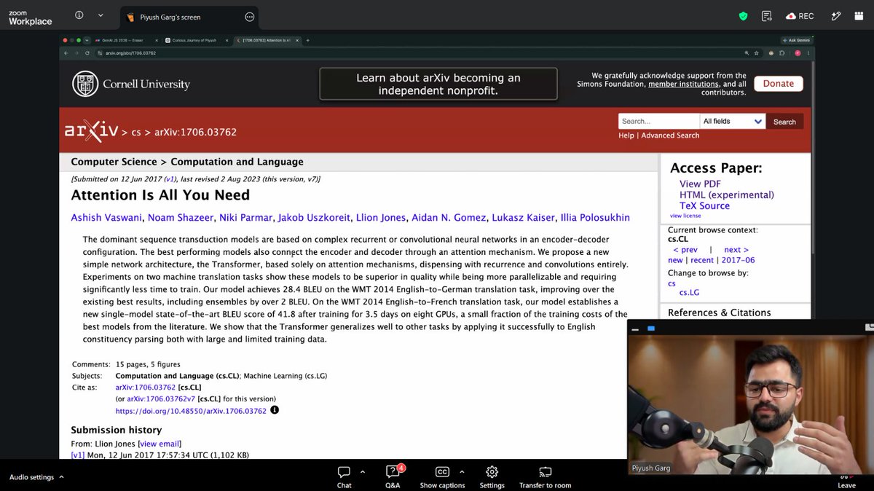The image size is (874, 491).
Task: Click the DOI info icon
Action: coord(275,410)
